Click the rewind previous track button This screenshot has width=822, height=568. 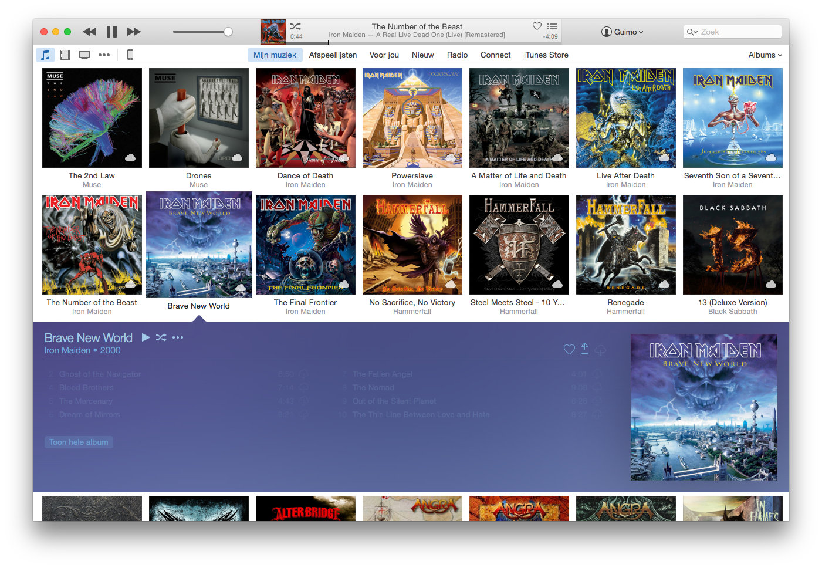(89, 32)
